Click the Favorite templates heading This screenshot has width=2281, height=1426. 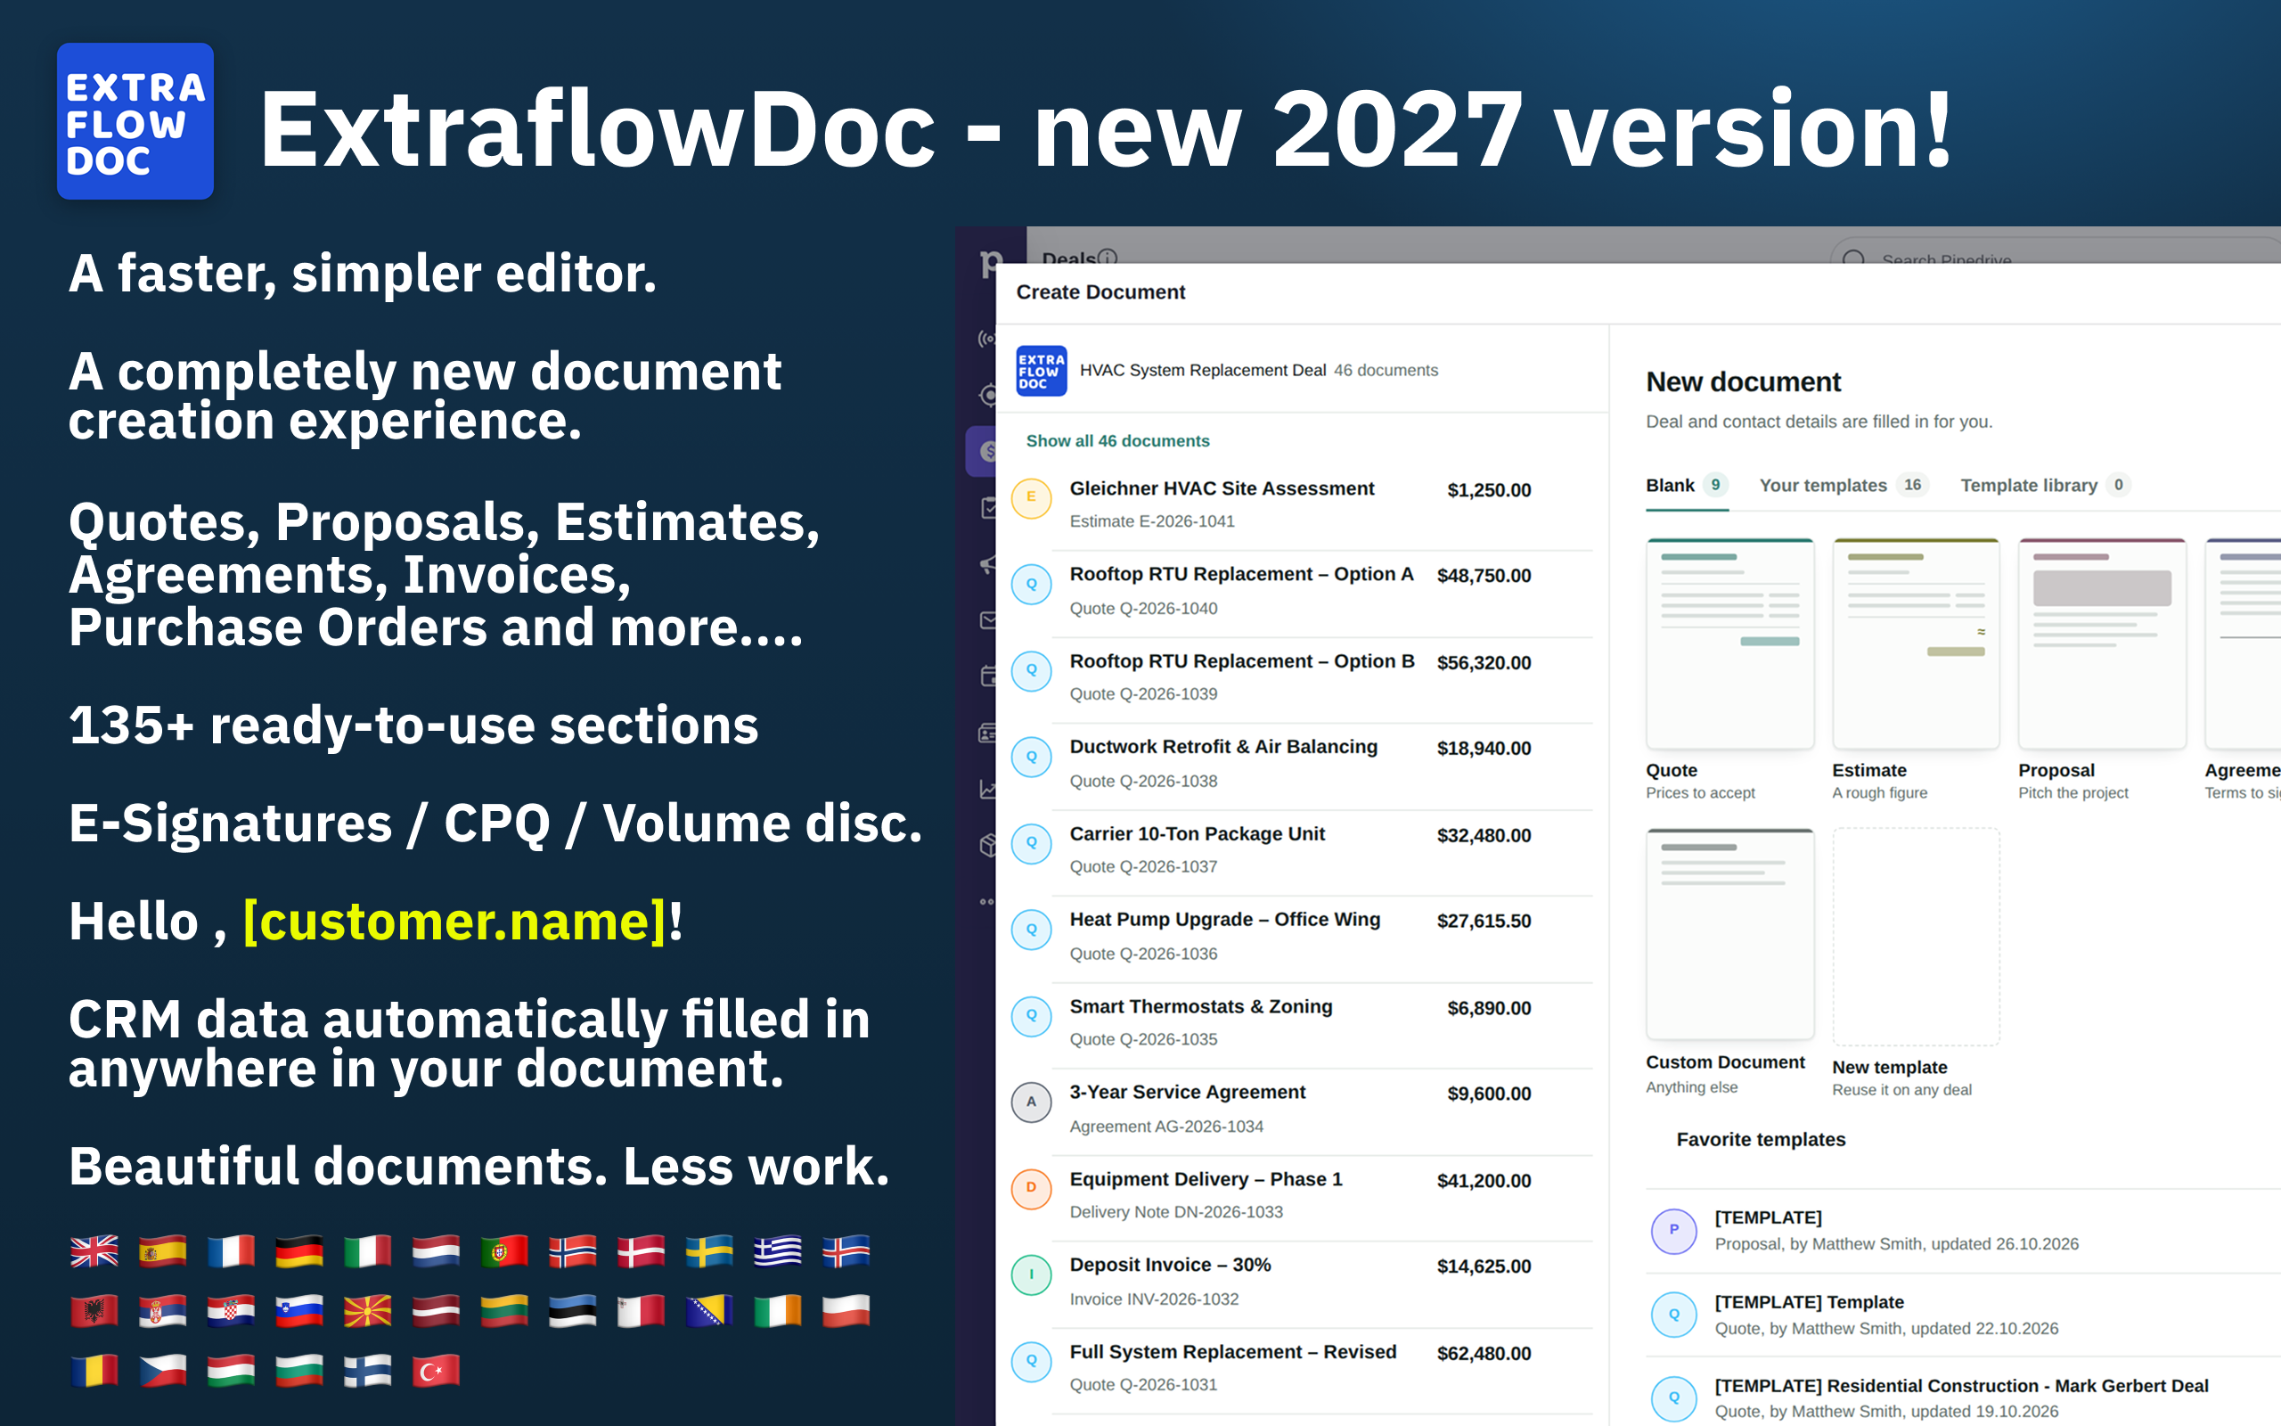(x=1760, y=1139)
